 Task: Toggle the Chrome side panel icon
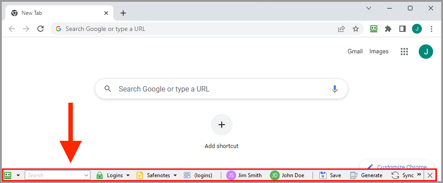(403, 29)
